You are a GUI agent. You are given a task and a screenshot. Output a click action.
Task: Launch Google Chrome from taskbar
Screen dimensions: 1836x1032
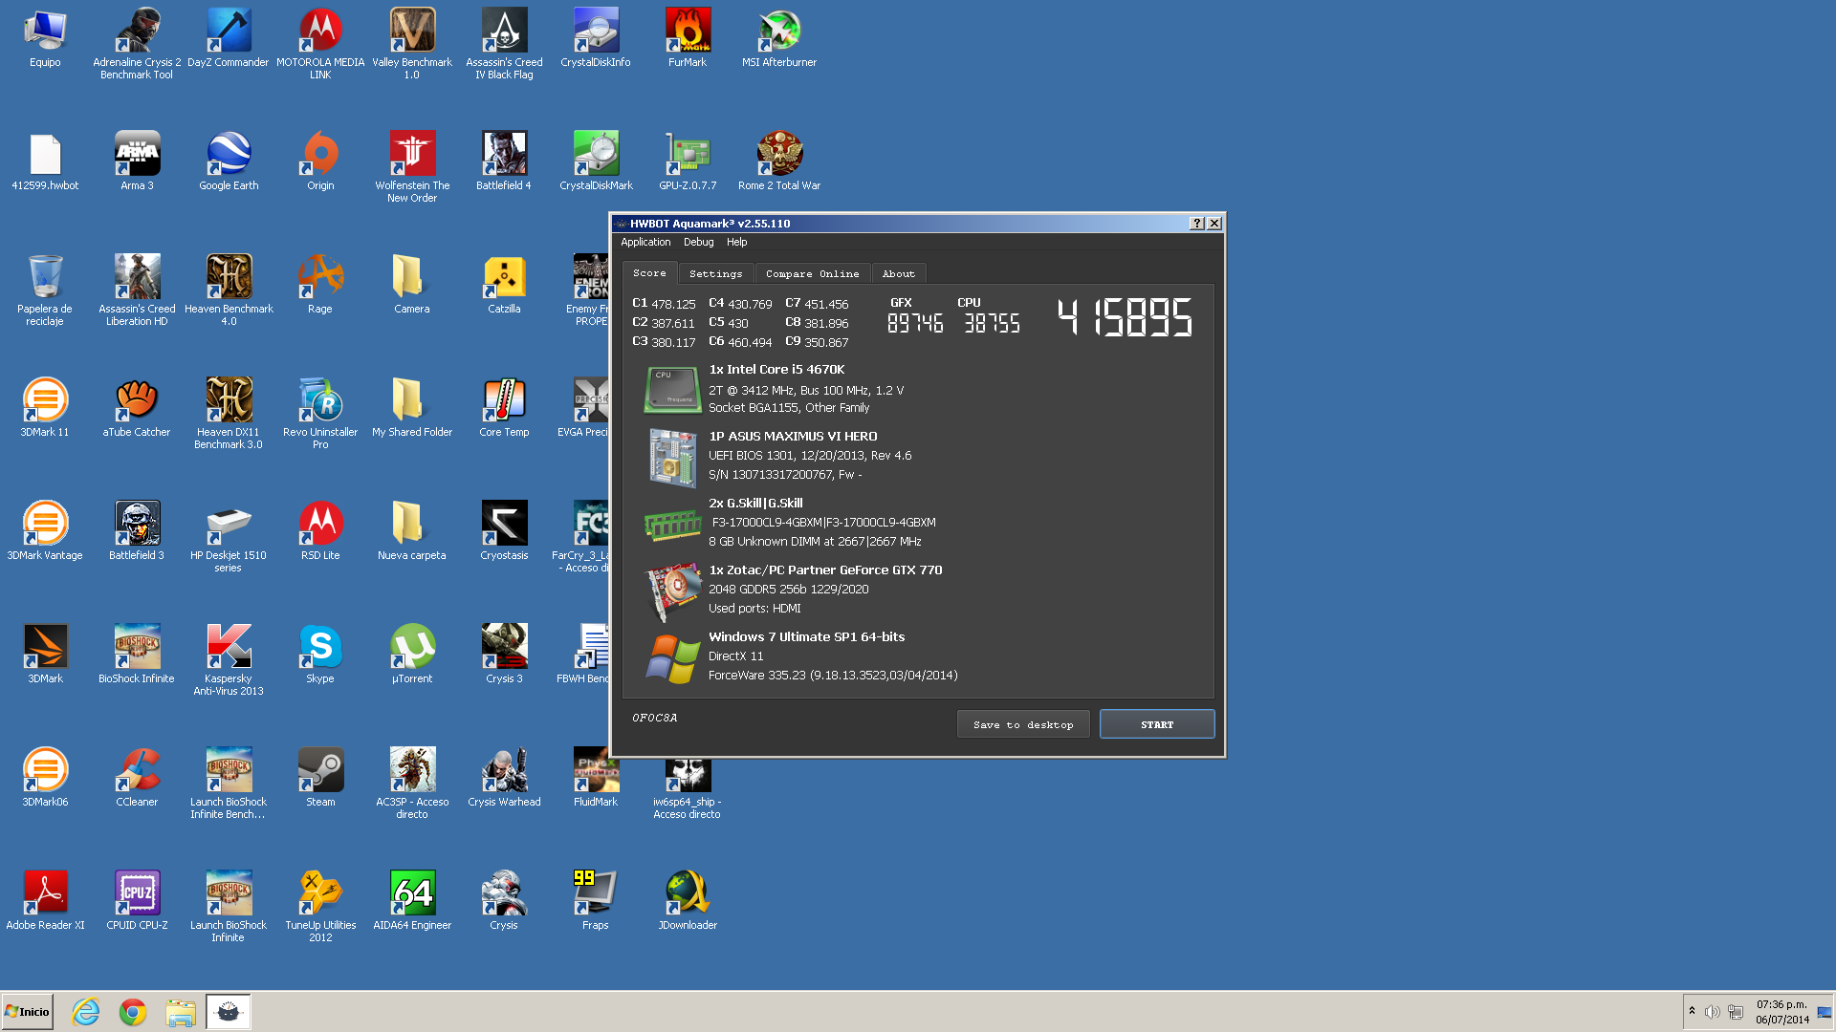point(133,1012)
